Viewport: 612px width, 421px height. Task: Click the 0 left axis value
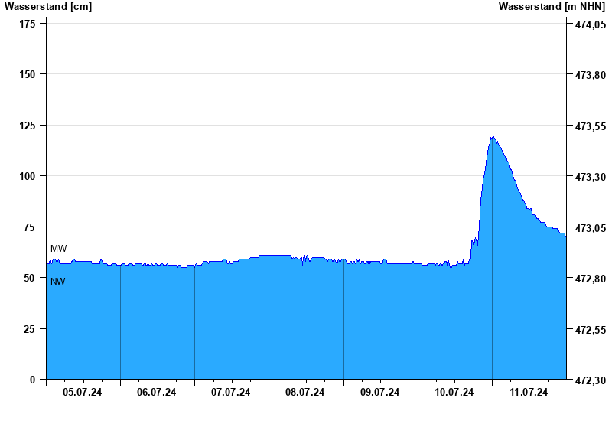click(32, 380)
